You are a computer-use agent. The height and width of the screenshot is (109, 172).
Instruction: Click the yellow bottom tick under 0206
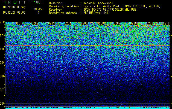tap(101, 107)
